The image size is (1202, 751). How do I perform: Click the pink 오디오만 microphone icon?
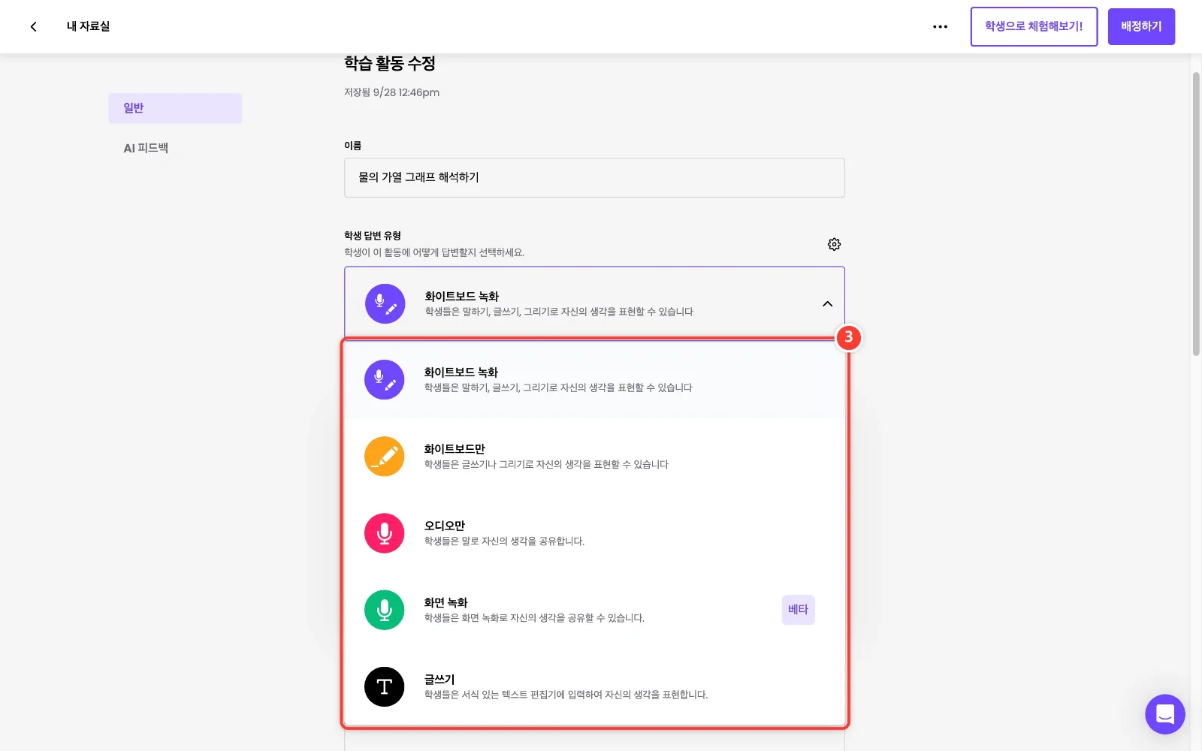(384, 533)
